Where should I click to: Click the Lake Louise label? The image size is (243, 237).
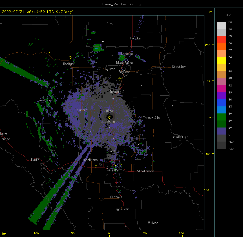(x=5, y=136)
